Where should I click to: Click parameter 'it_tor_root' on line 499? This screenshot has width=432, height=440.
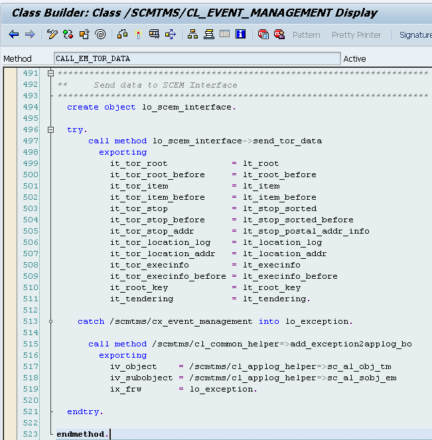coord(139,164)
